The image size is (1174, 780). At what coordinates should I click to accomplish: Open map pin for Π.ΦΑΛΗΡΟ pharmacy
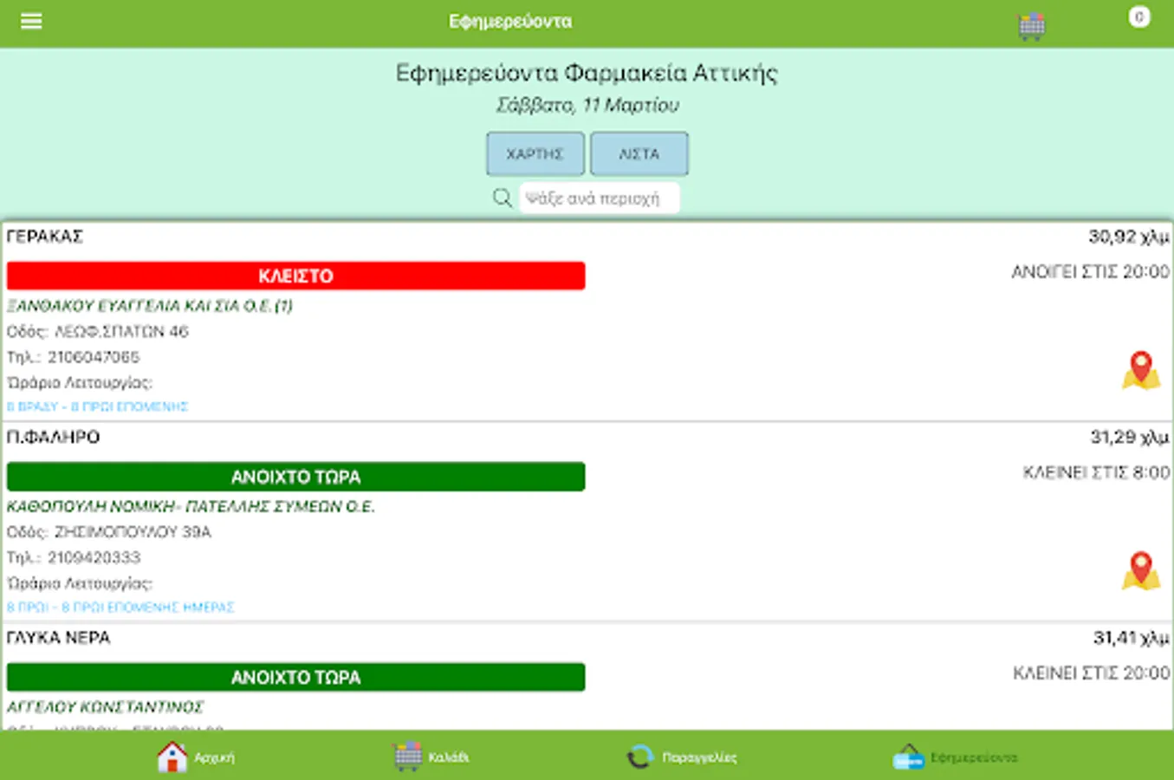(1141, 571)
